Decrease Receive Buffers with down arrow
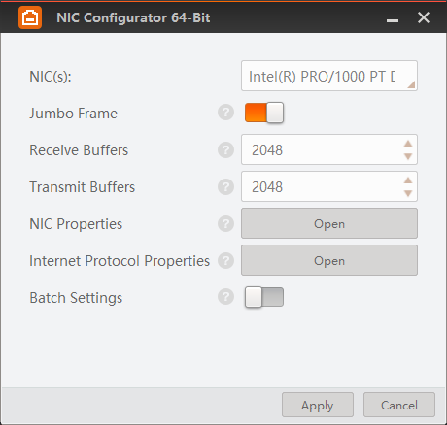This screenshot has height=425, width=447. pyautogui.click(x=408, y=156)
